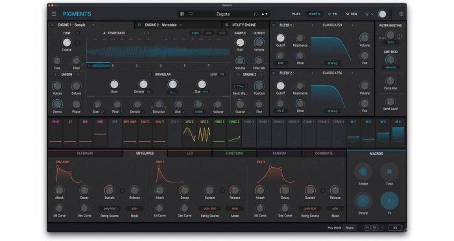Toggle Engine 2 power button
Image resolution: width=454 pixels, height=241 pixels.
pos(139,25)
